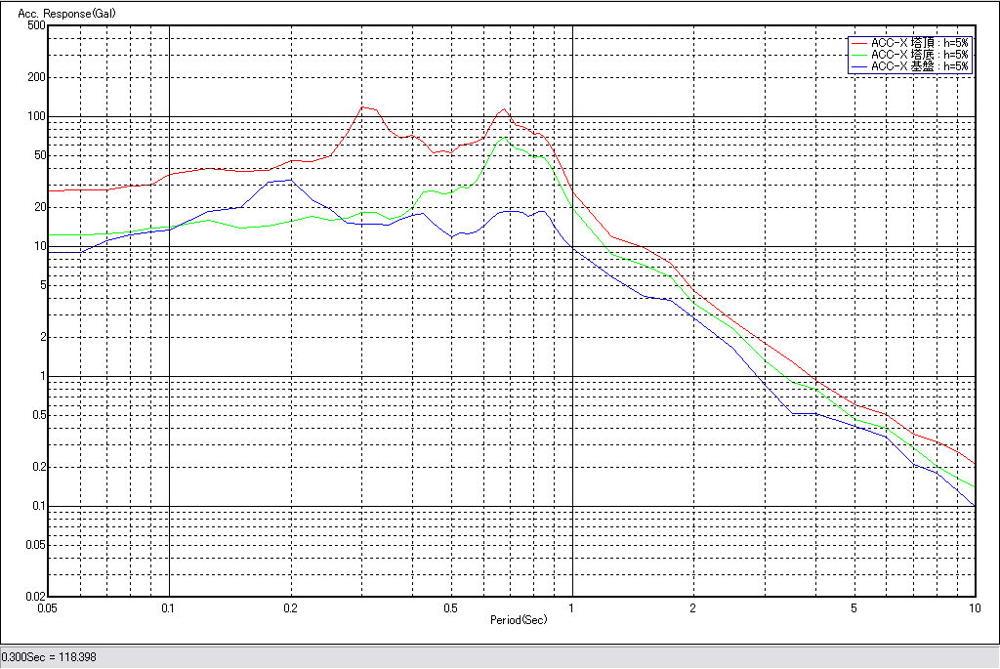Select the ACC-X 塔底 h=5% legend entry
The image size is (1000, 669).
pos(919,55)
